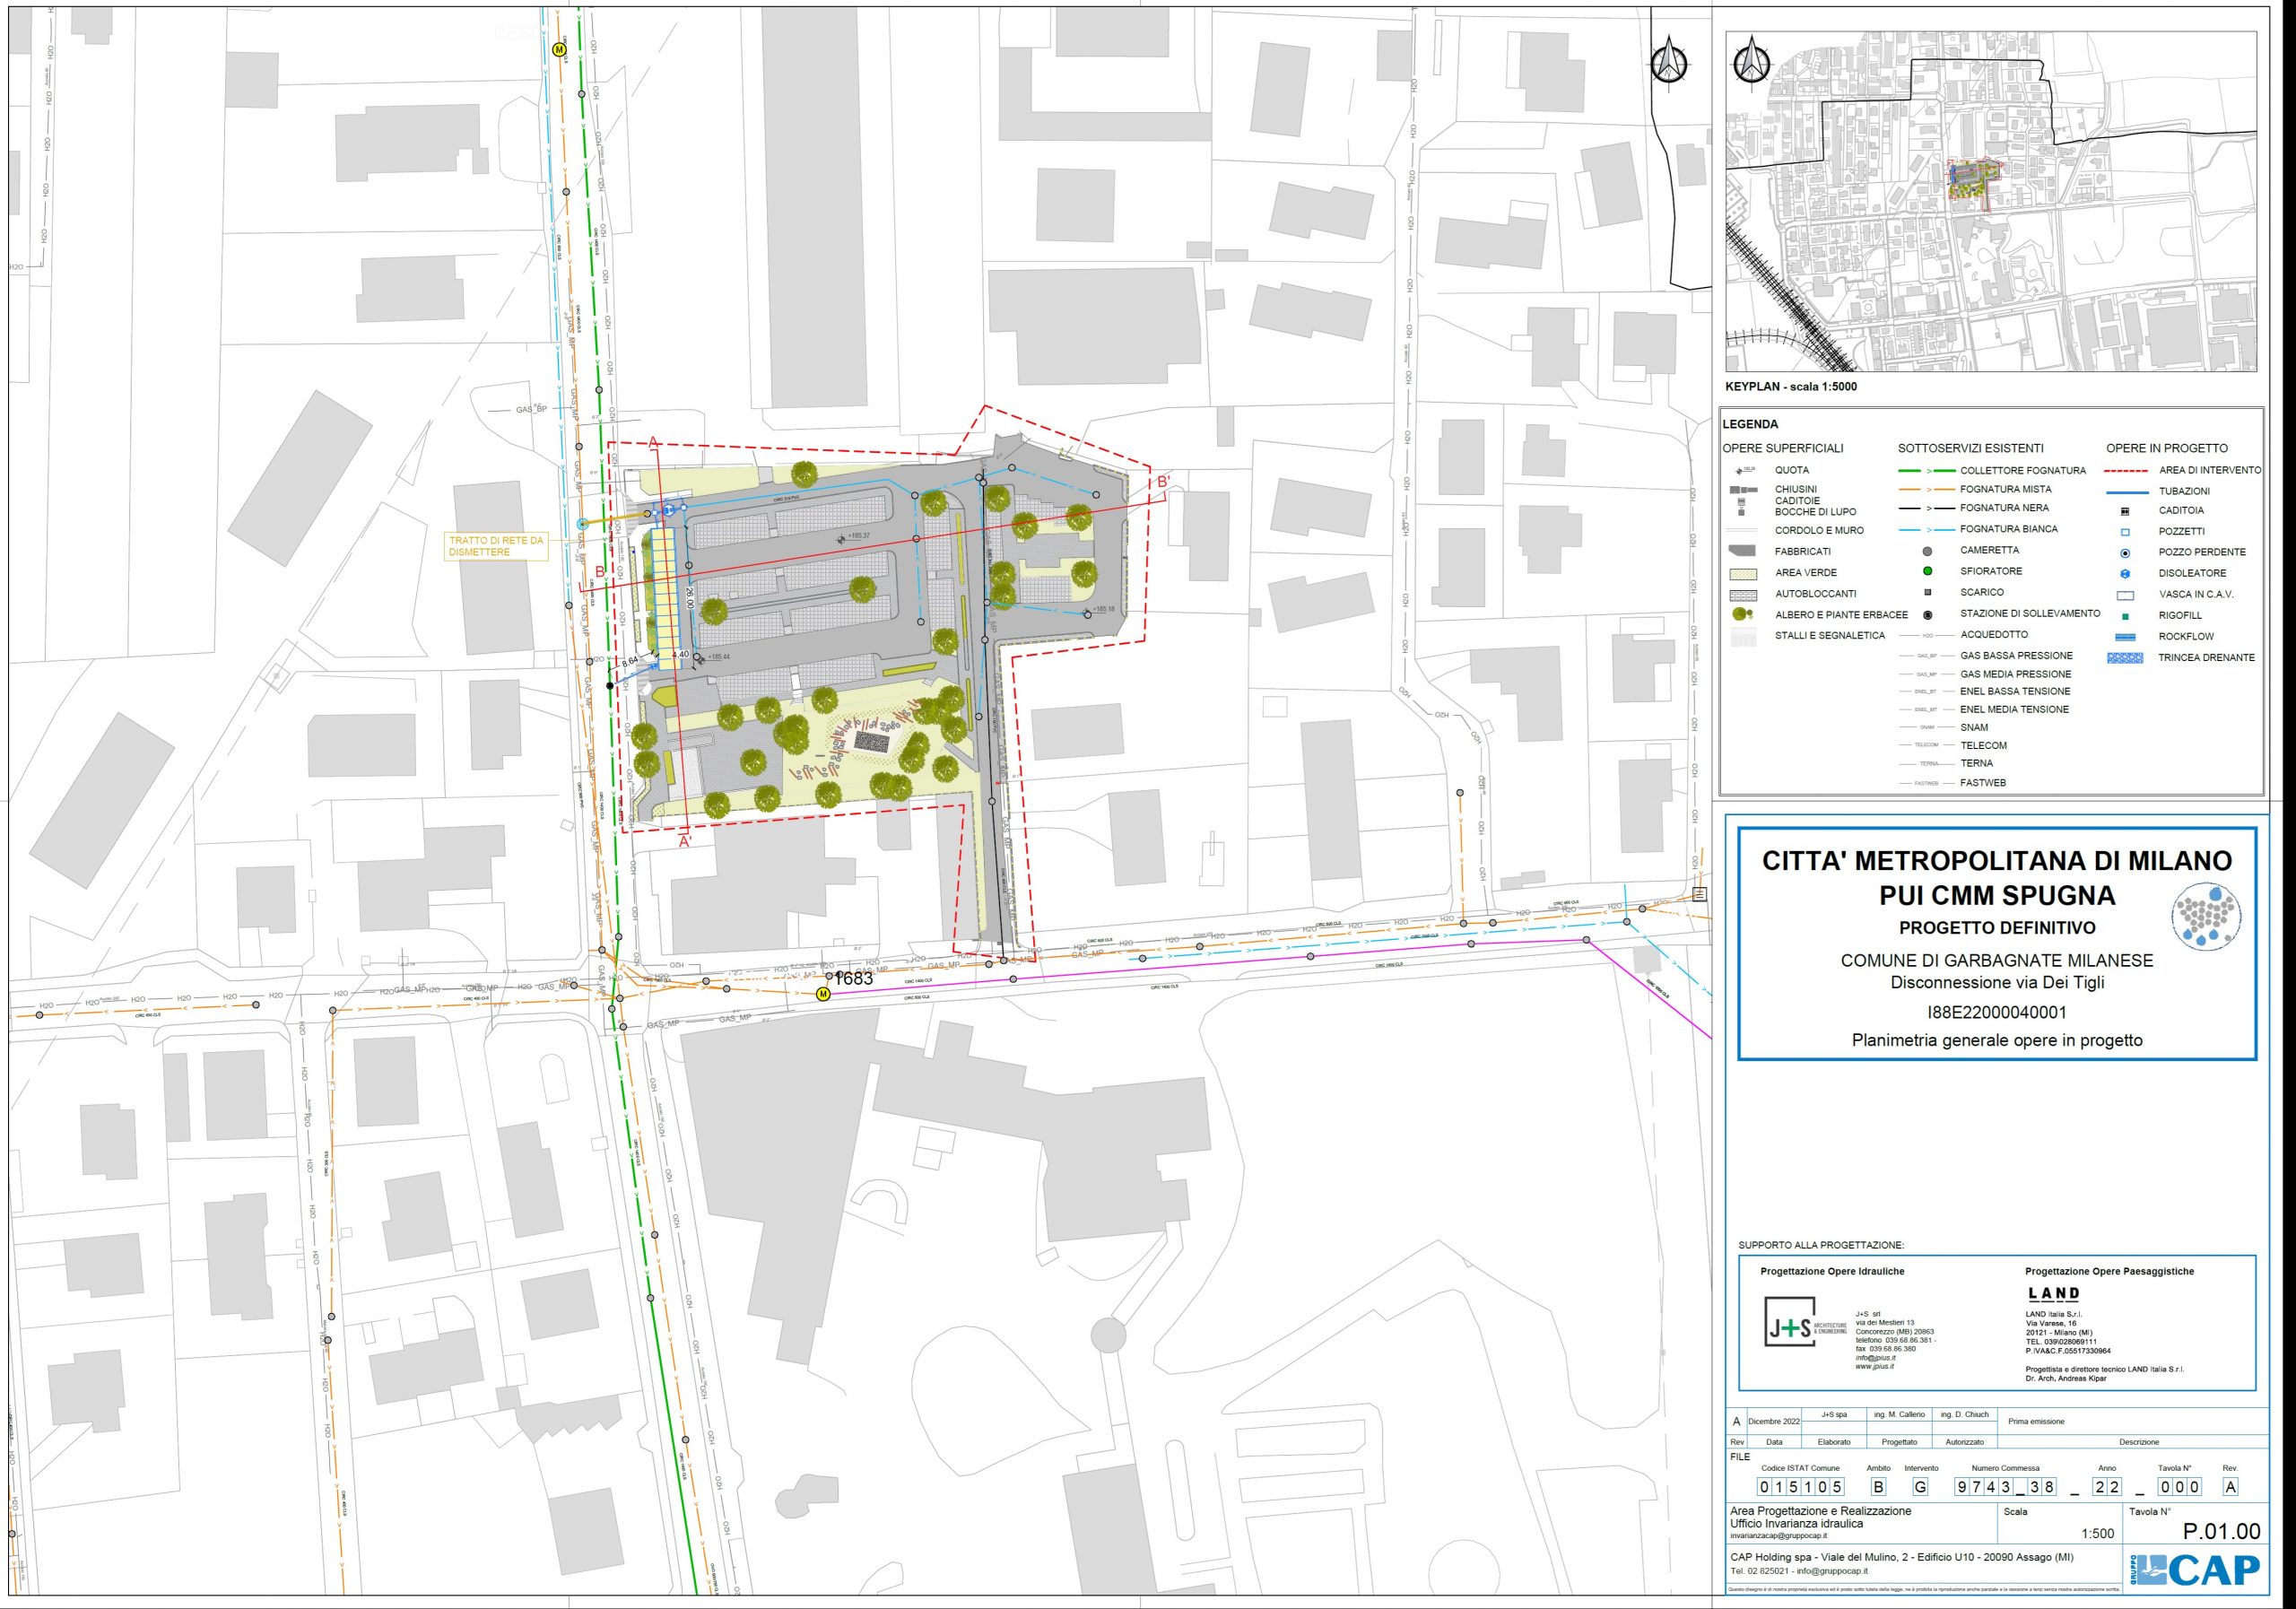Click the green Sfioratore circle in legend
Image resolution: width=2296 pixels, height=1609 pixels.
[1927, 571]
